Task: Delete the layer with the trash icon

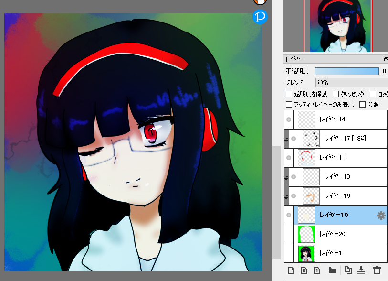Action: [377, 270]
